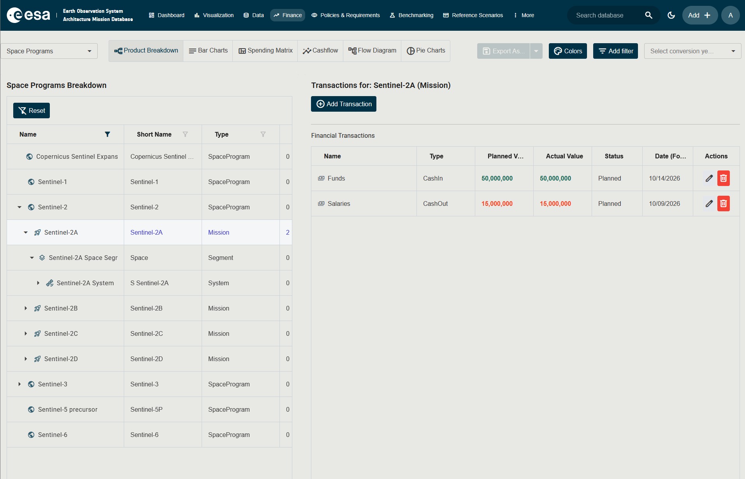Click the Reset filter button
745x479 pixels.
(x=32, y=111)
